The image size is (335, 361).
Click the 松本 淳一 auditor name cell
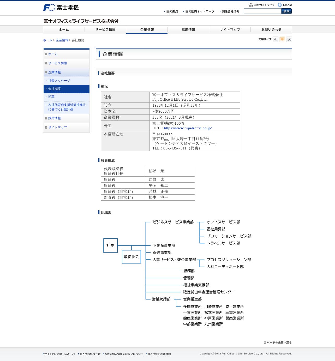pyautogui.click(x=170, y=197)
